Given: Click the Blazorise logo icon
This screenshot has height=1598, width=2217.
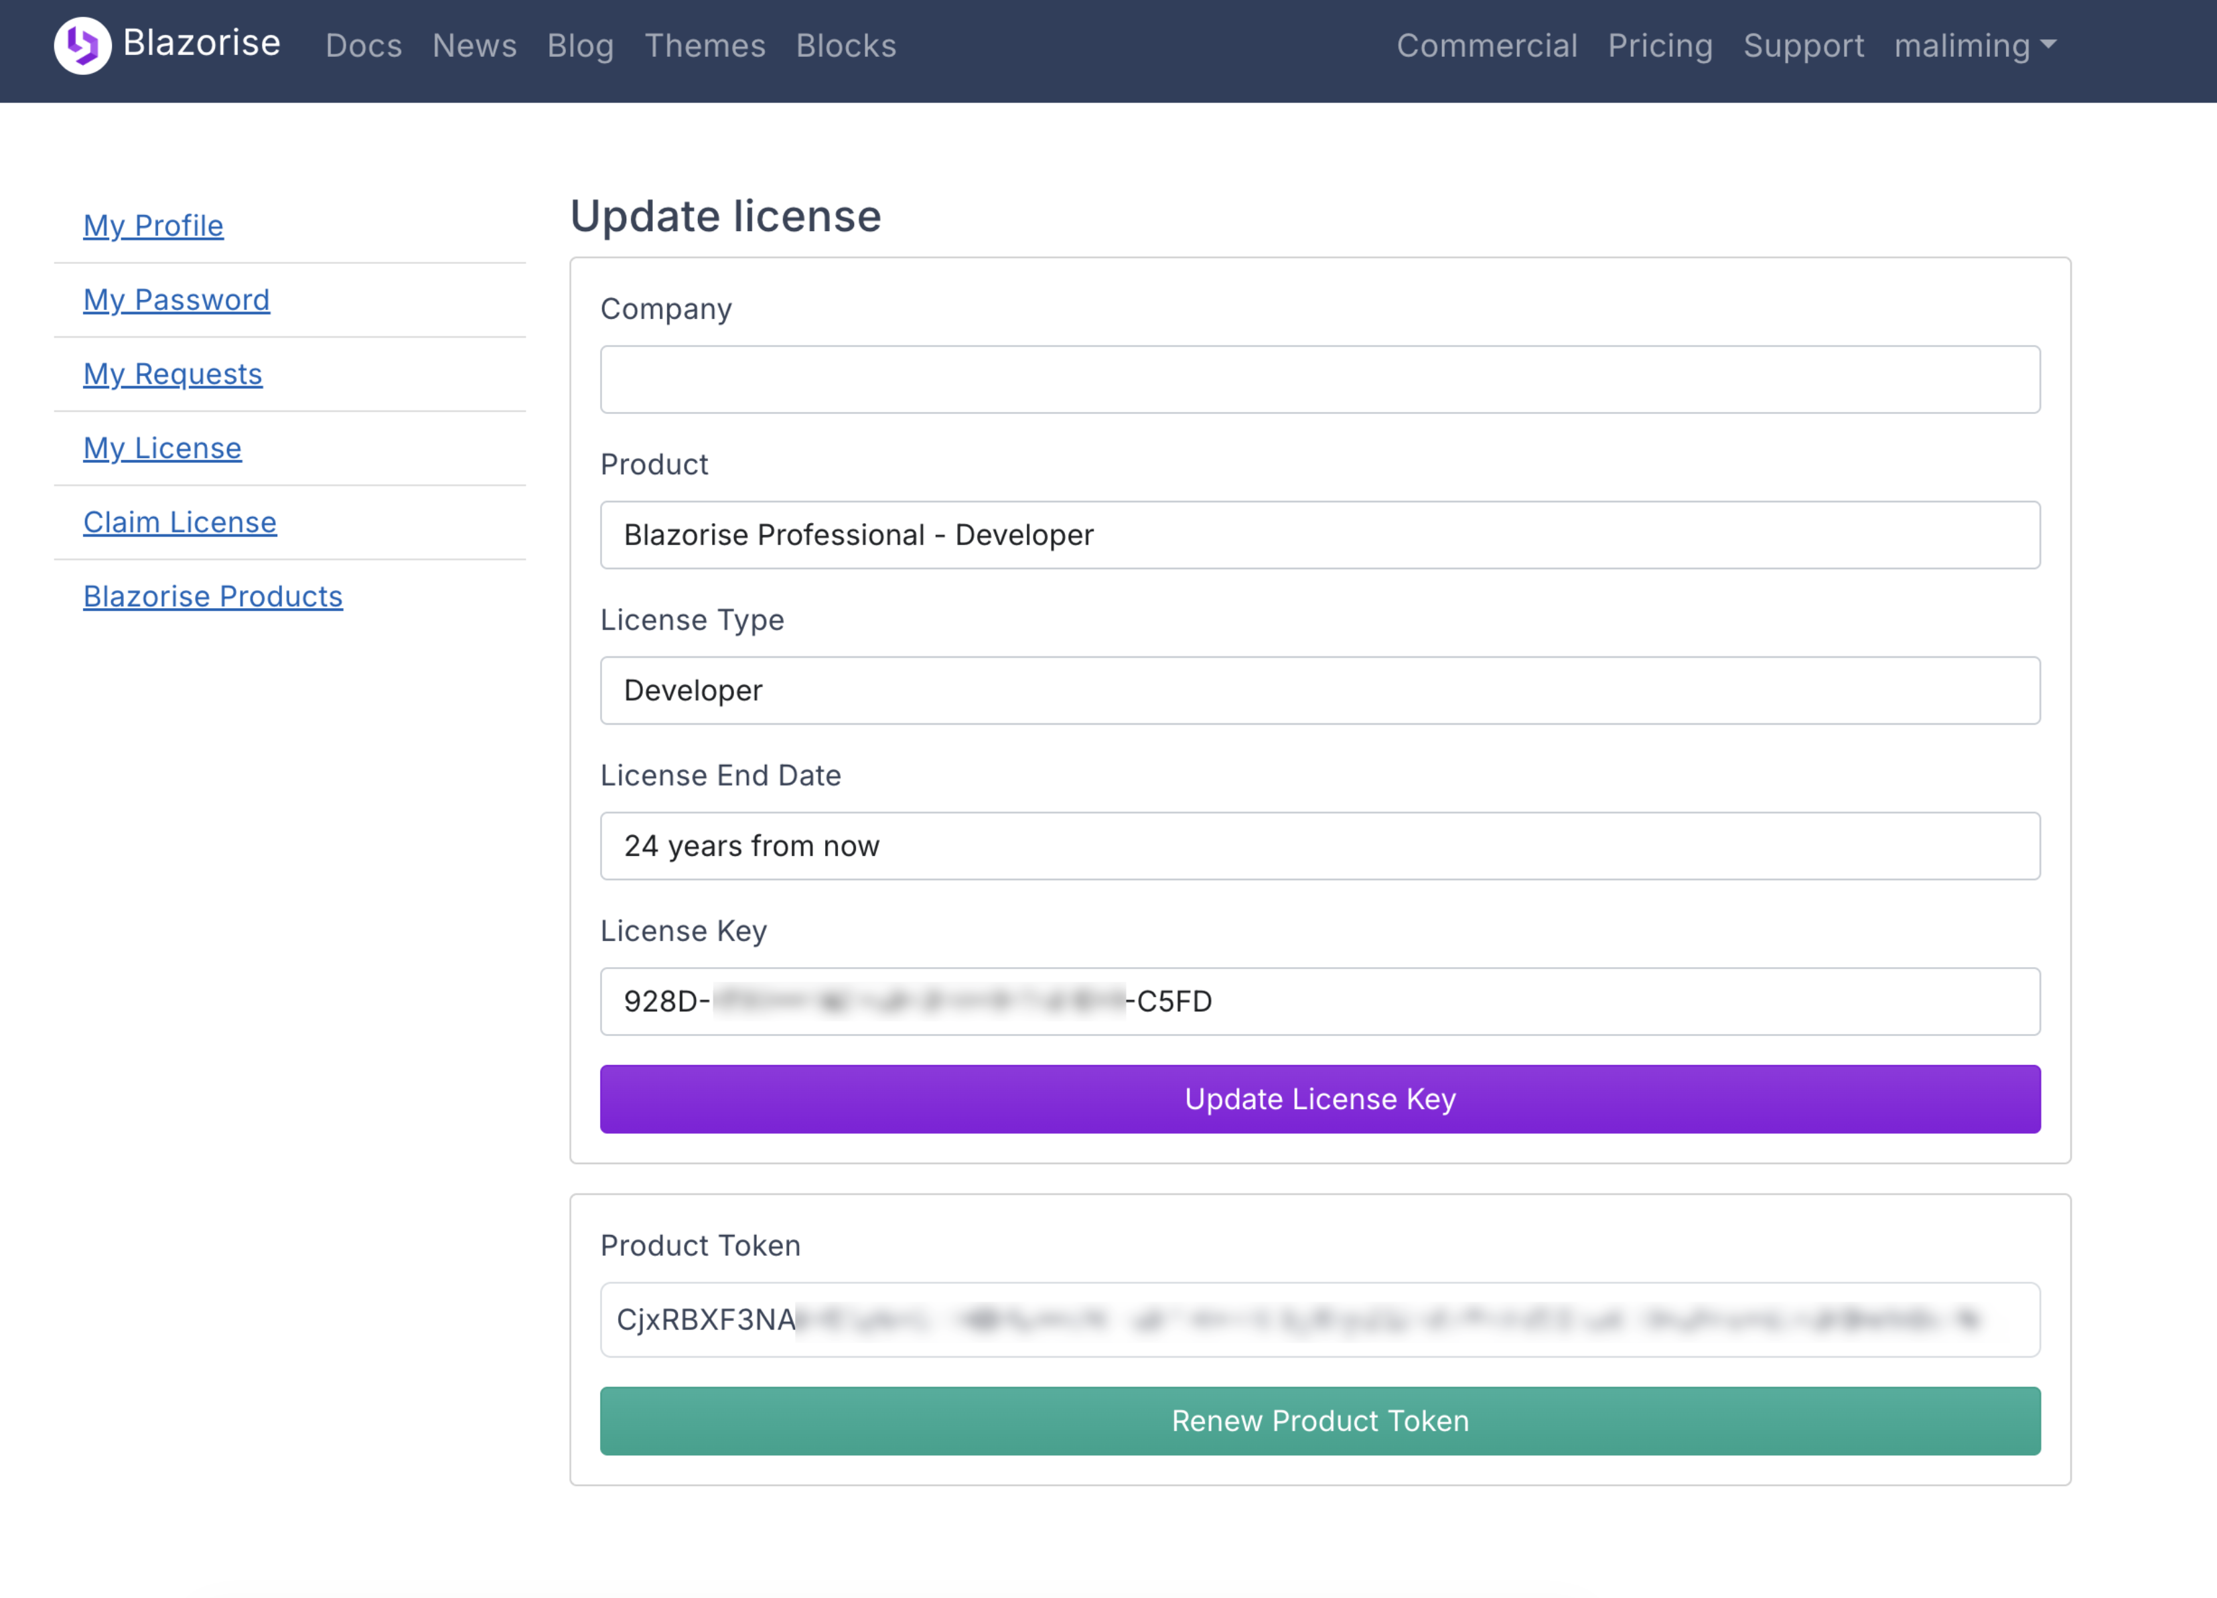Looking at the screenshot, I should tap(82, 45).
